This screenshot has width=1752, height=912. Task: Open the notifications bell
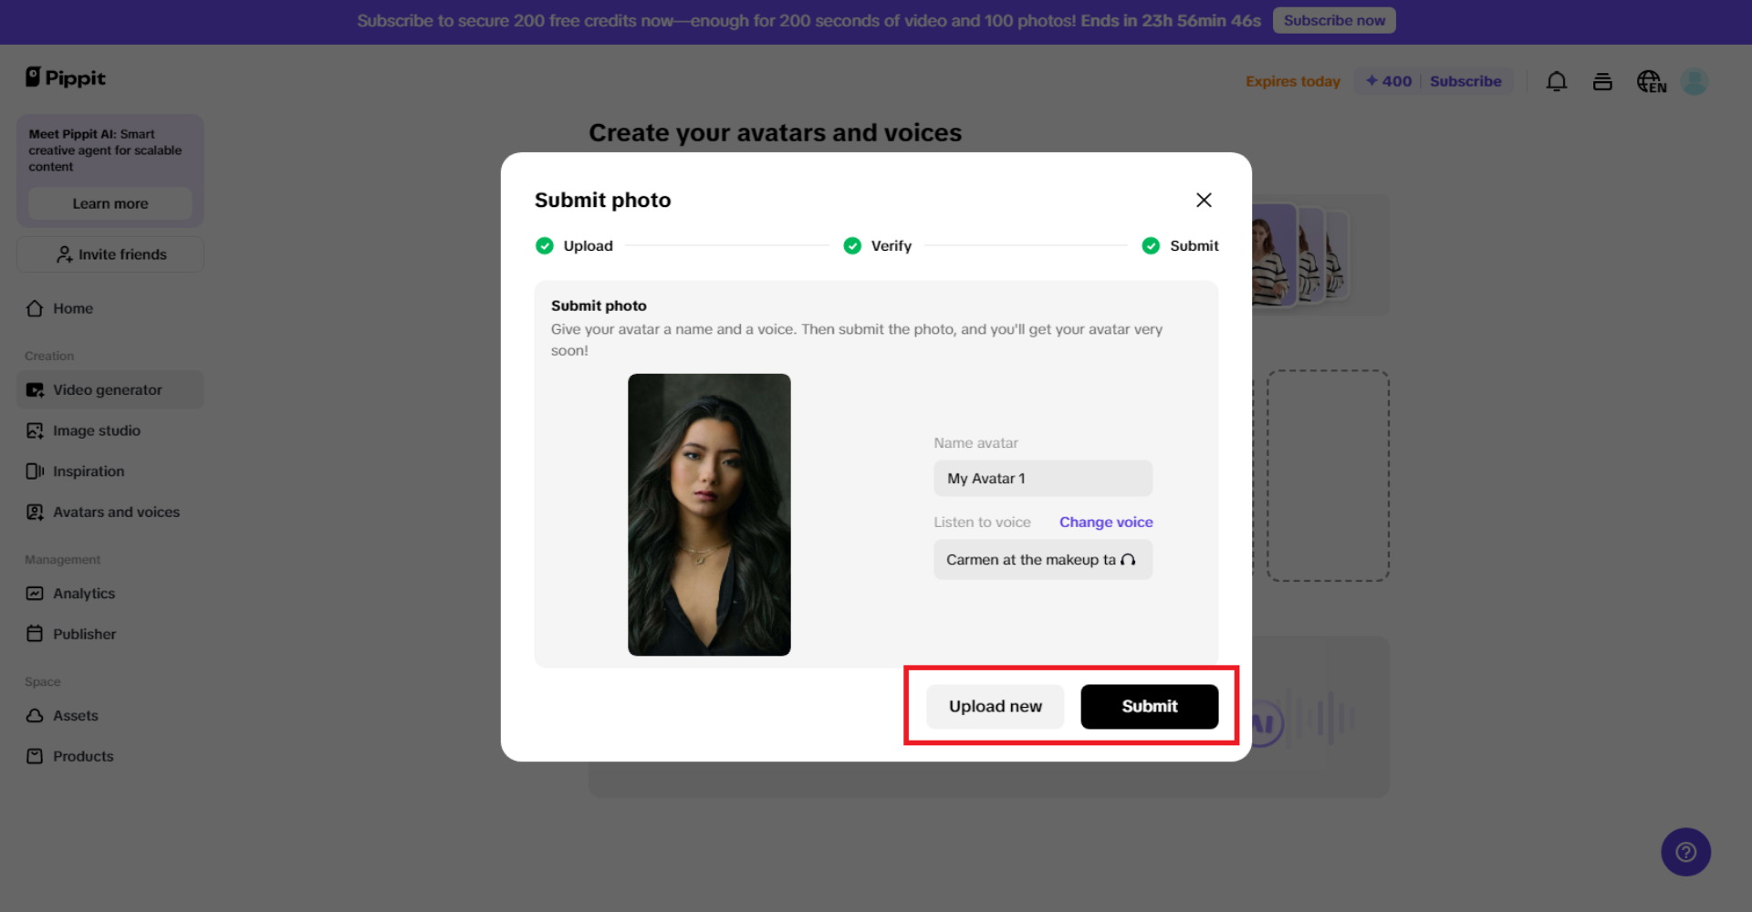[1556, 81]
